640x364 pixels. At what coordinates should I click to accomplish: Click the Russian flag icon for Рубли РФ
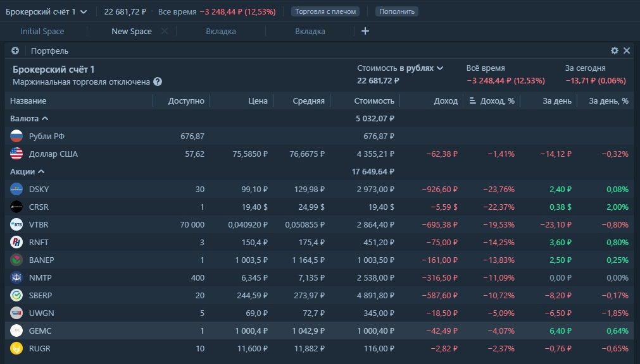pos(16,136)
